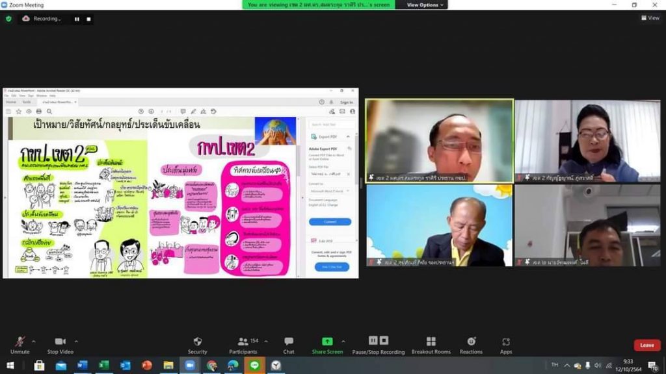Expand the View Options dropdown

[426, 5]
